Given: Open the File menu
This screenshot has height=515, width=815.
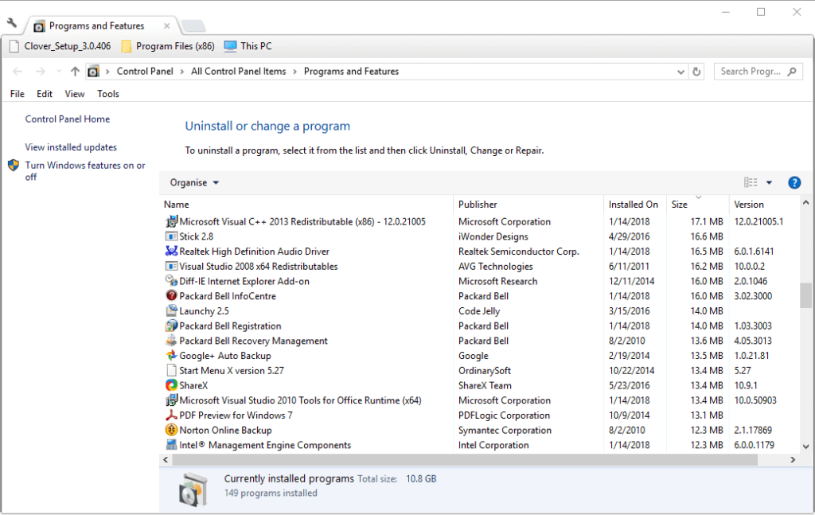Looking at the screenshot, I should tap(18, 94).
